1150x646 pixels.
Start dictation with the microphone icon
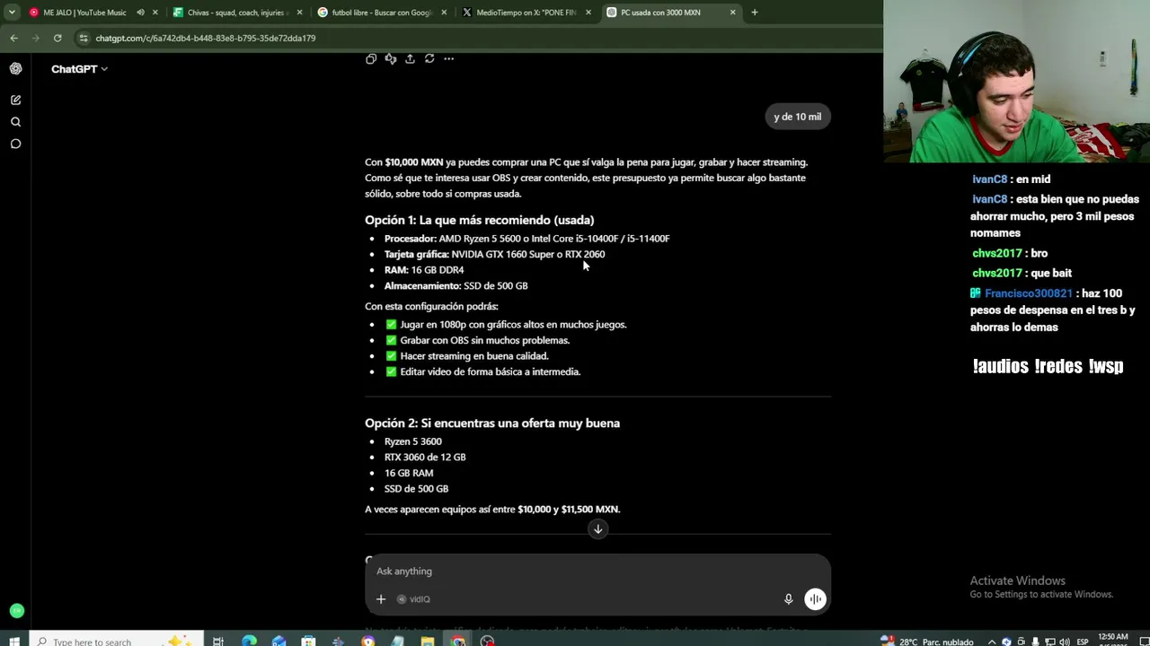click(x=788, y=599)
